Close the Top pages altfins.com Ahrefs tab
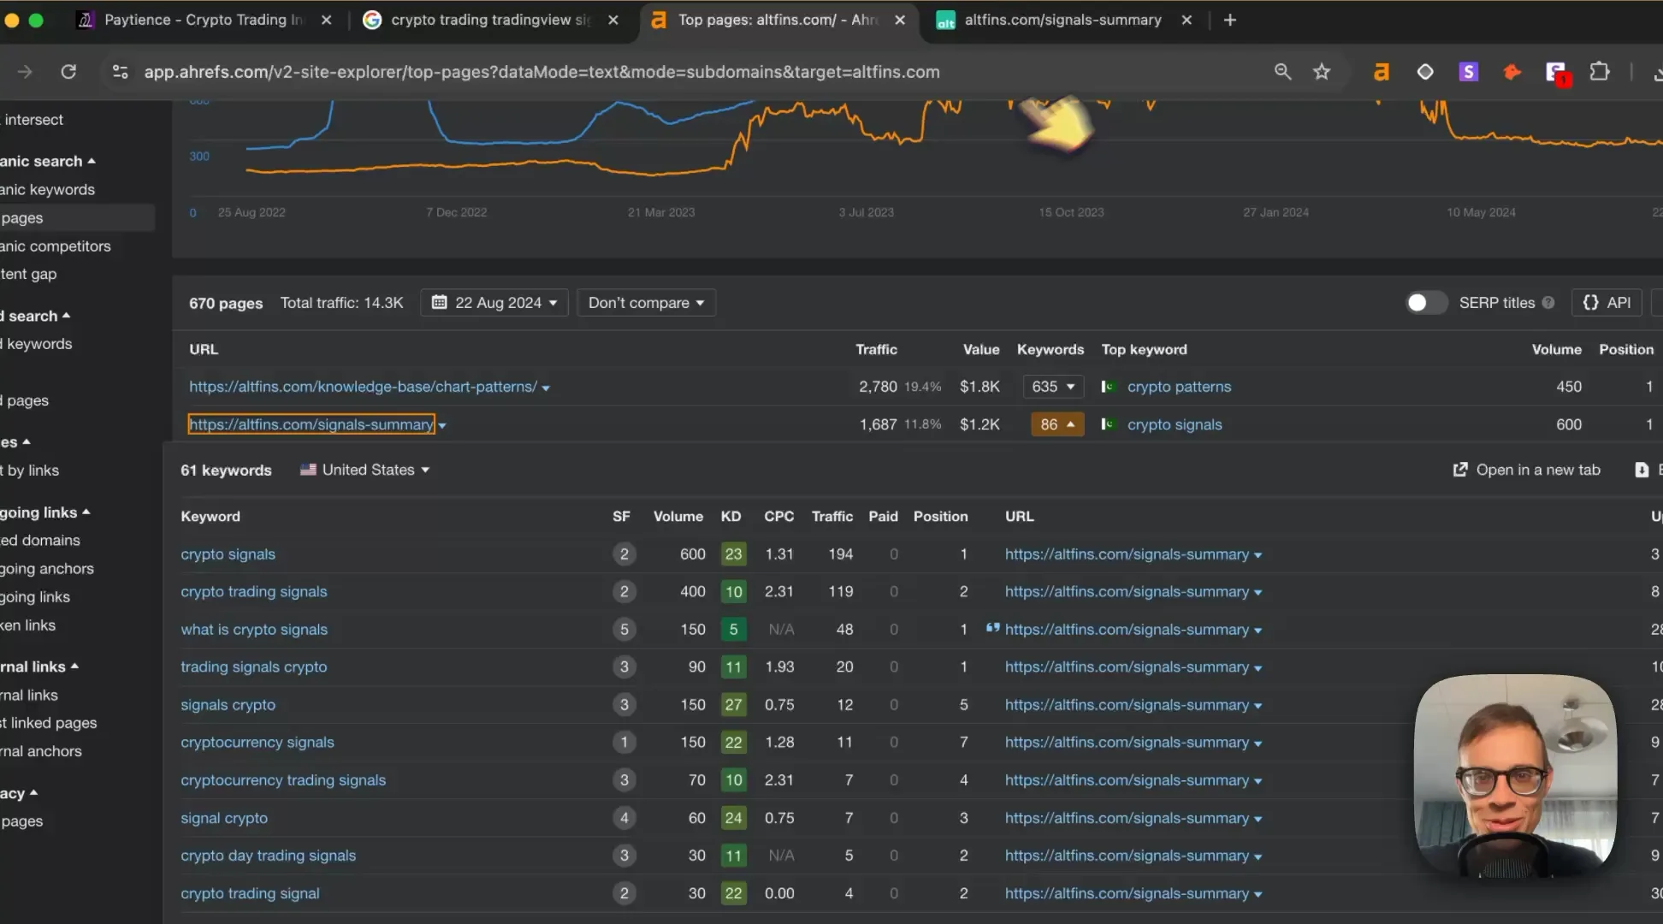Viewport: 1663px width, 924px height. (x=900, y=20)
